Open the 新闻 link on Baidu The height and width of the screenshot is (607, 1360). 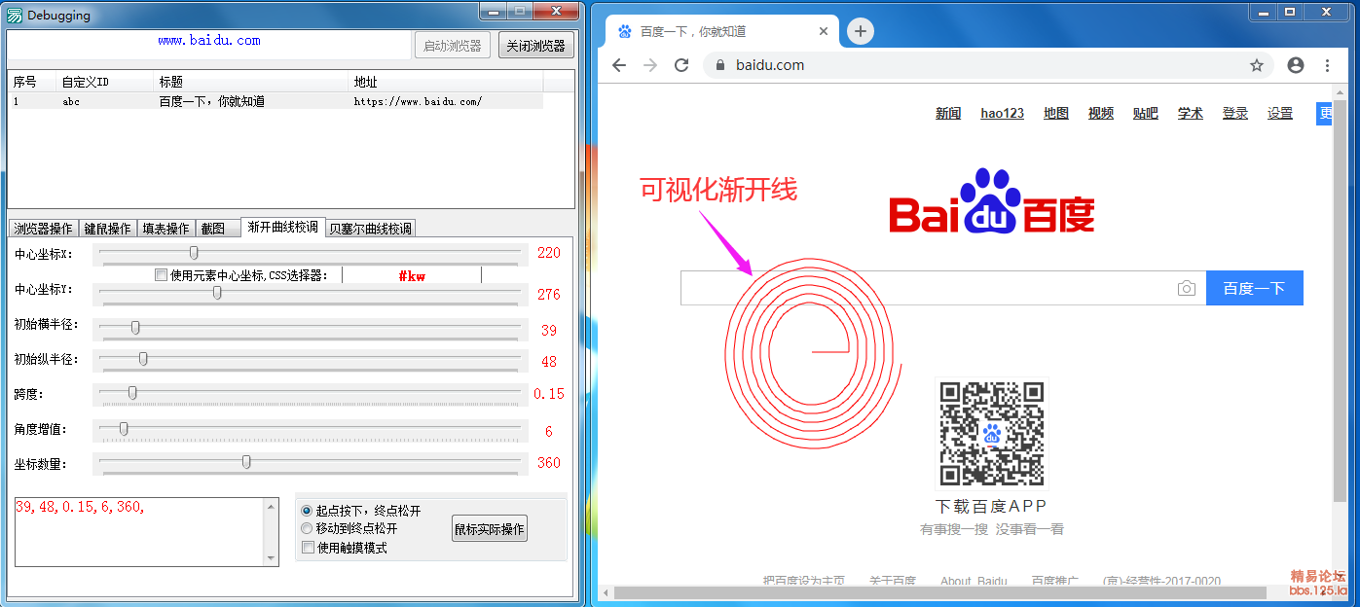pos(948,113)
